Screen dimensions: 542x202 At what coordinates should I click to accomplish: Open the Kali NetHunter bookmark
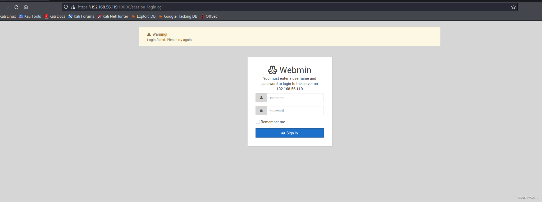(x=113, y=16)
